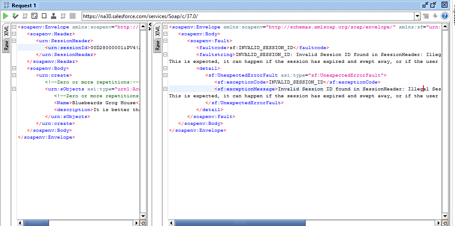Click request pane horizontal scroll left arrow
Screen dimensions: 455x226
pos(20,223)
